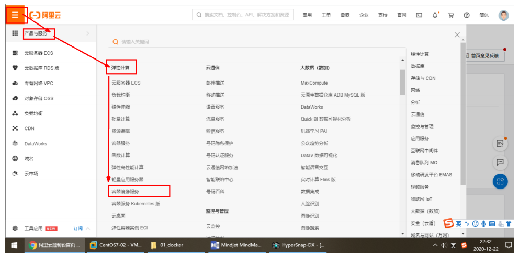Open 实时计算 Flink 版 link

[318, 180]
